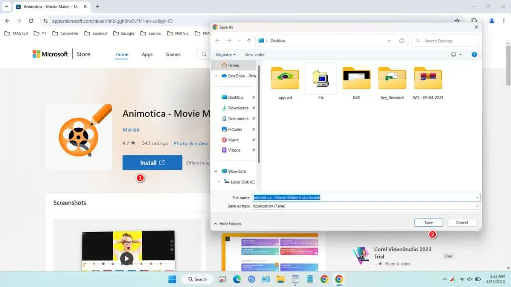Expand the OneDrive Personal tree item
The image size is (511, 287).
pos(217,76)
